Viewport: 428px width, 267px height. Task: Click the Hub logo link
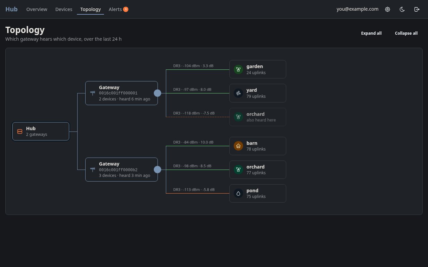tap(11, 9)
